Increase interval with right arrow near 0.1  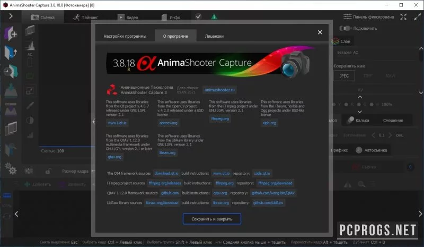pyautogui.click(x=390, y=135)
